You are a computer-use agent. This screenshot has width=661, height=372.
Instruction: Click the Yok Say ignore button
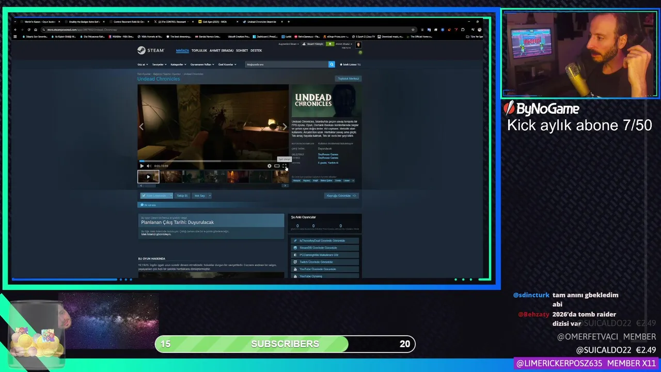click(199, 196)
